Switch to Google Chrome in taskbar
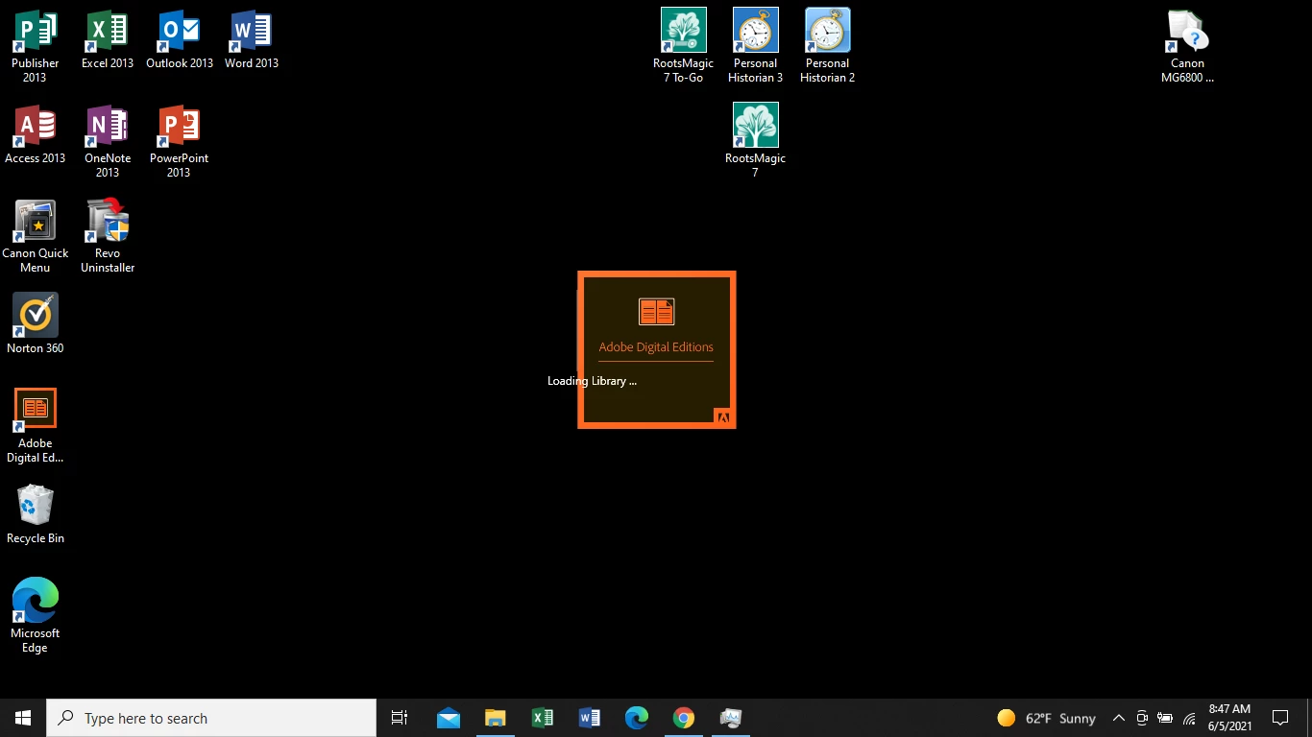This screenshot has width=1312, height=737. pos(683,718)
